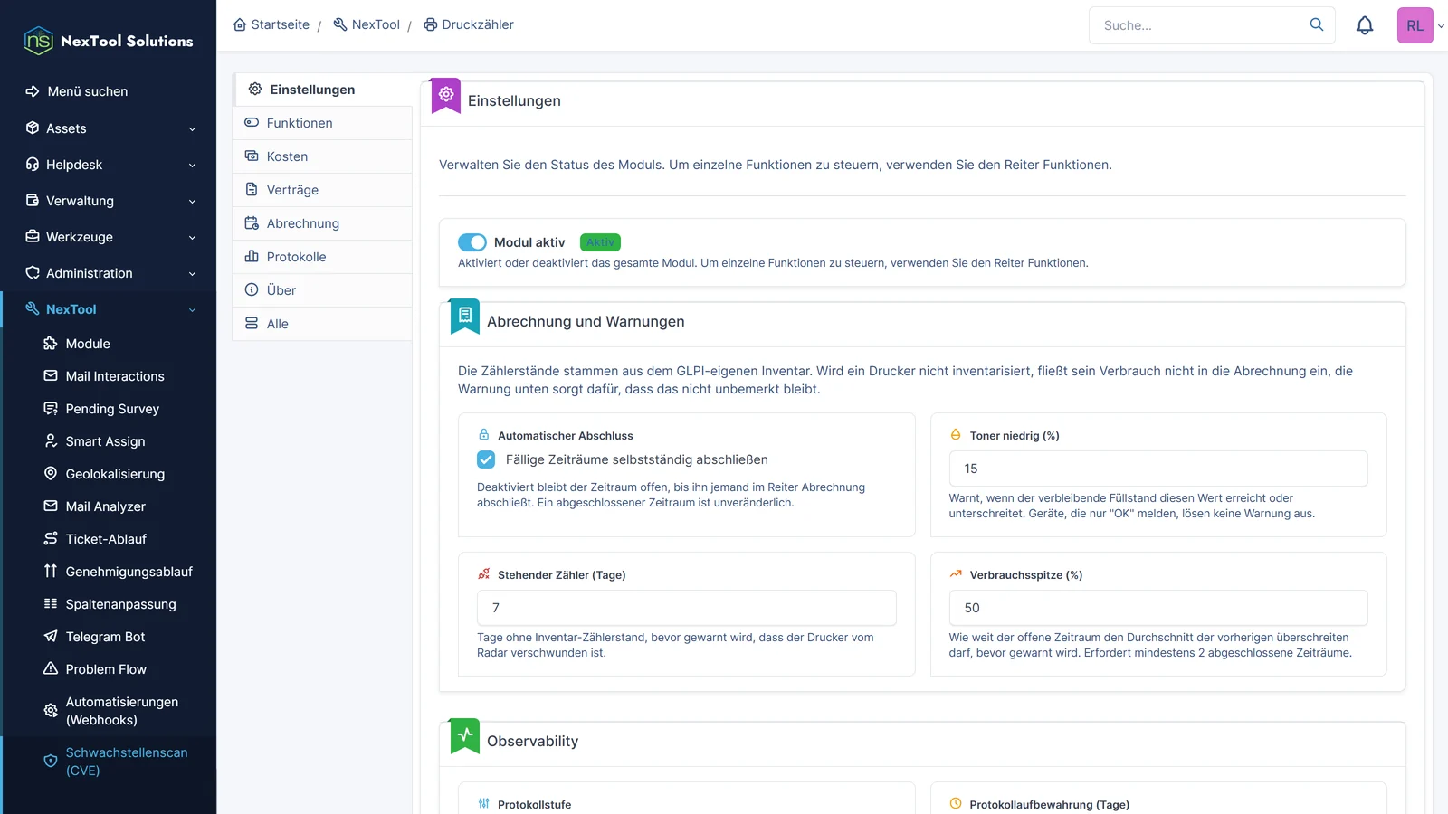This screenshot has width=1448, height=814.
Task: Click the RL user avatar
Action: (1415, 25)
